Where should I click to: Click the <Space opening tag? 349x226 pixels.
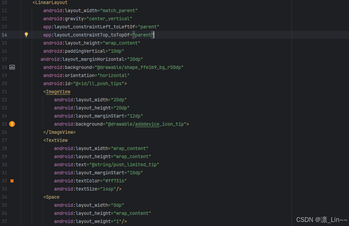(51, 197)
